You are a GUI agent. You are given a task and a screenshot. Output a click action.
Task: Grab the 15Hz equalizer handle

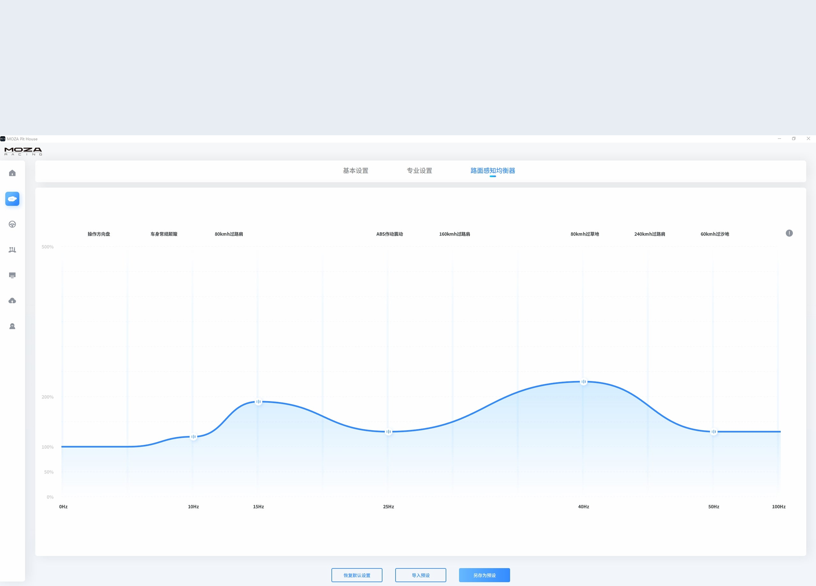click(258, 402)
